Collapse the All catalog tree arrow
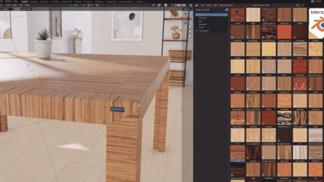This screenshot has width=324, height=182. tap(197, 15)
